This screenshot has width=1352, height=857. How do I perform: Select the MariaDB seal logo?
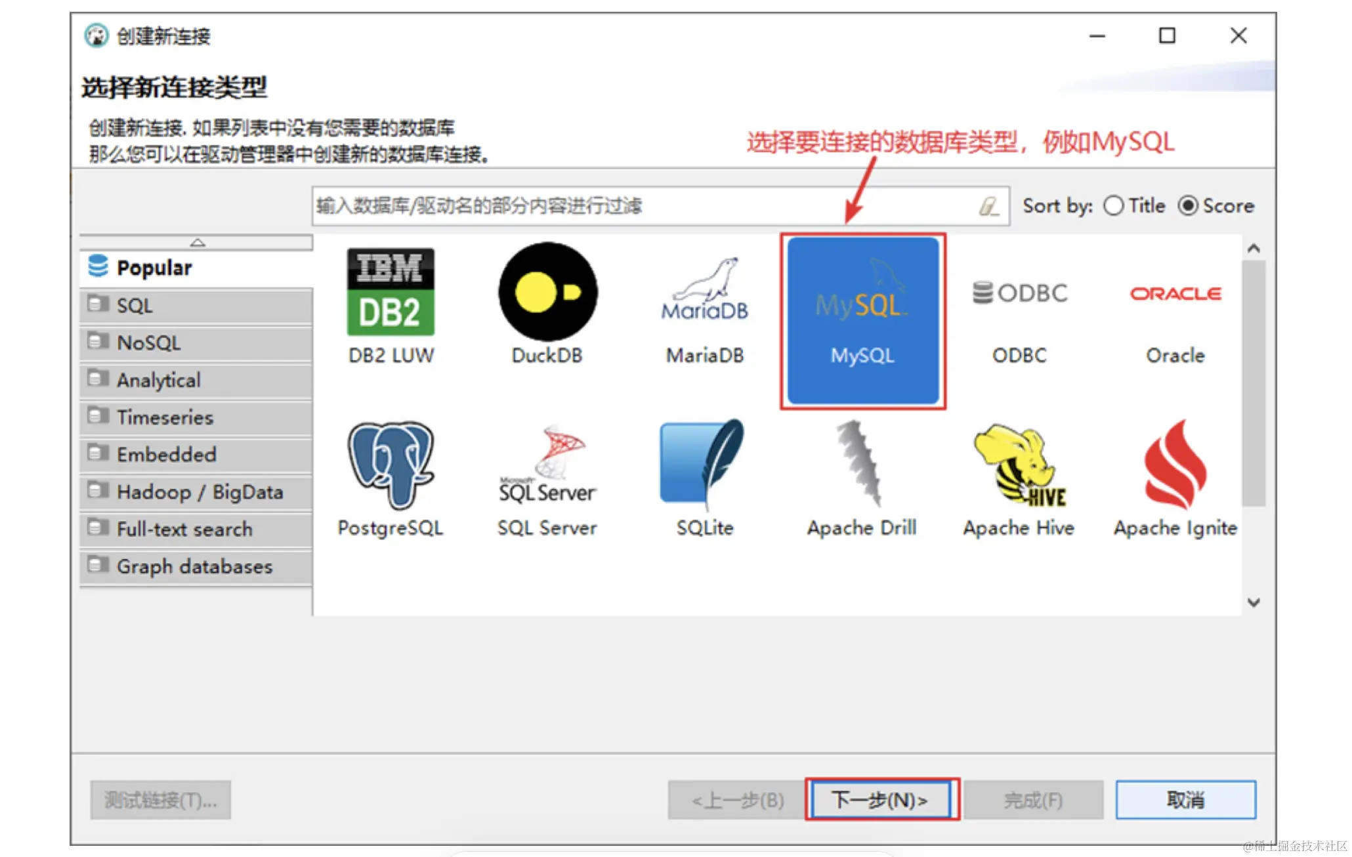click(705, 289)
